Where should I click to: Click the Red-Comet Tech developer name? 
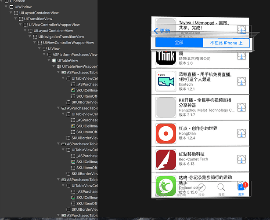193,159
